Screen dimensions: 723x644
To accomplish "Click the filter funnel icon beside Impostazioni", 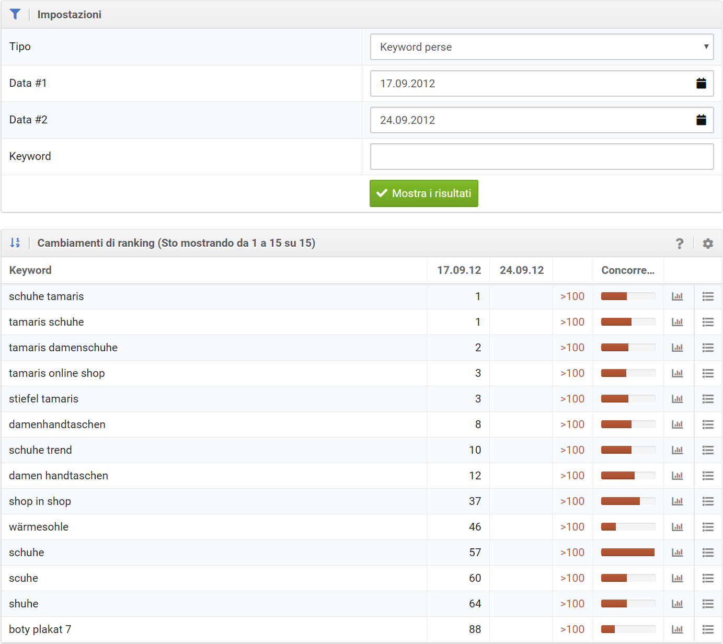I will (x=15, y=15).
